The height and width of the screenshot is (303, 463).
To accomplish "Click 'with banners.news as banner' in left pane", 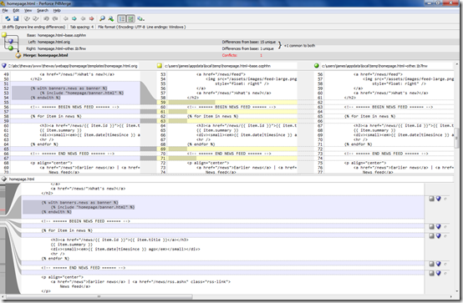I will [x=69, y=88].
